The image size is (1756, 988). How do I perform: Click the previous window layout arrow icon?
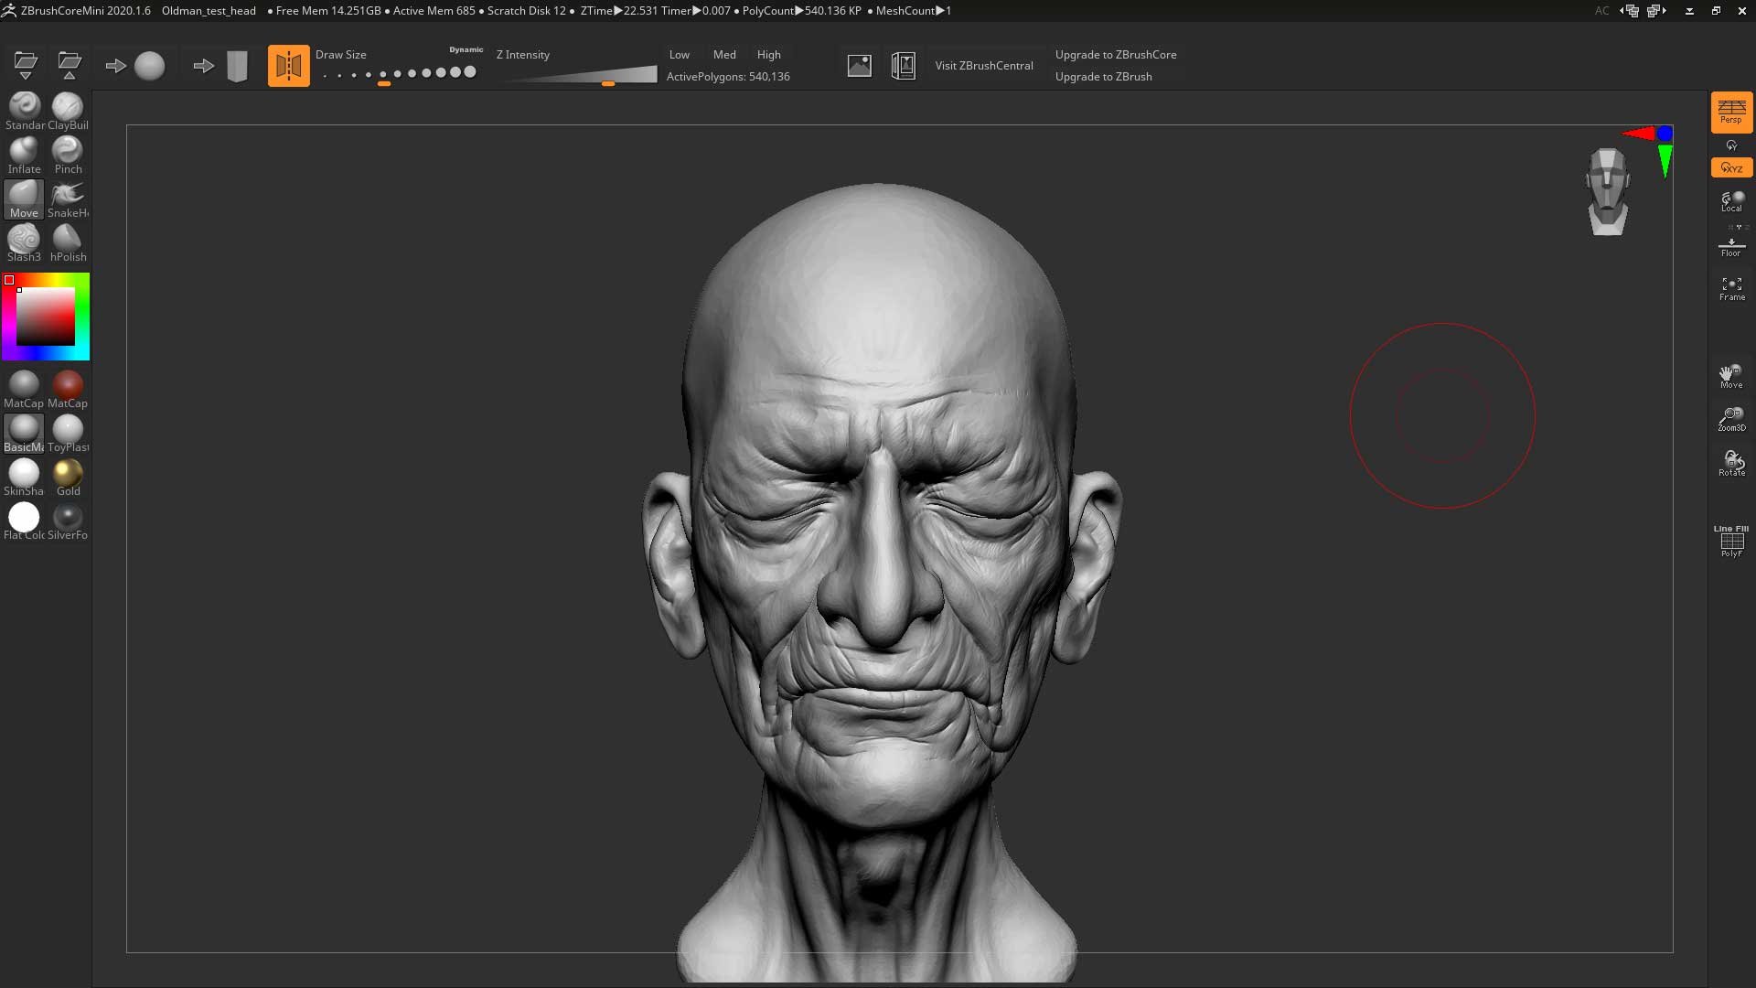click(x=1630, y=11)
